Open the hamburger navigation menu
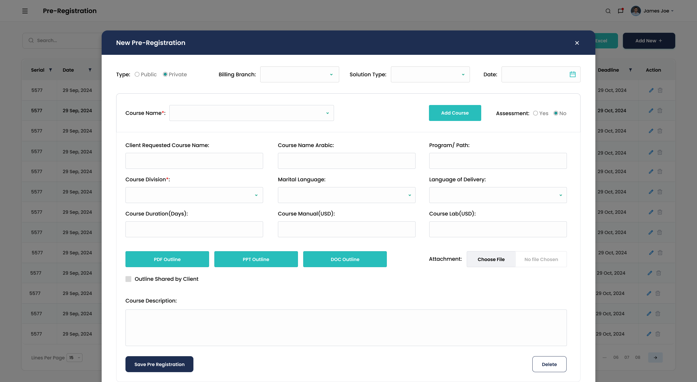697x382 pixels. click(x=25, y=11)
